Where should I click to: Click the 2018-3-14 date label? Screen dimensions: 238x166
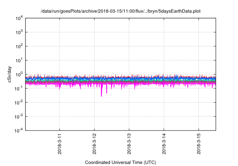coord(164,144)
